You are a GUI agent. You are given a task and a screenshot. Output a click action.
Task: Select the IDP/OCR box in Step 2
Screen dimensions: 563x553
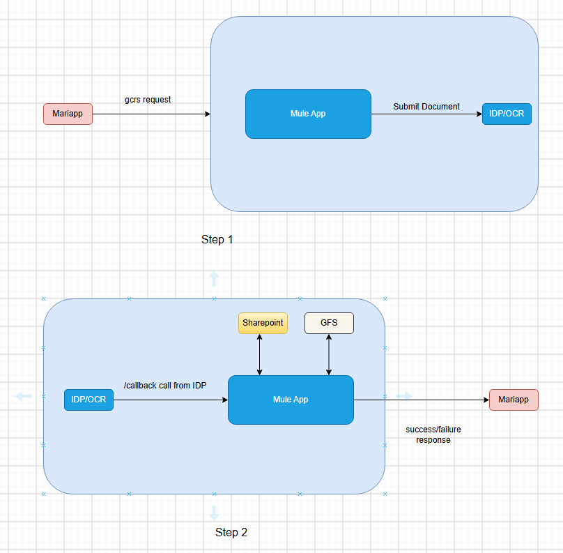coord(88,400)
